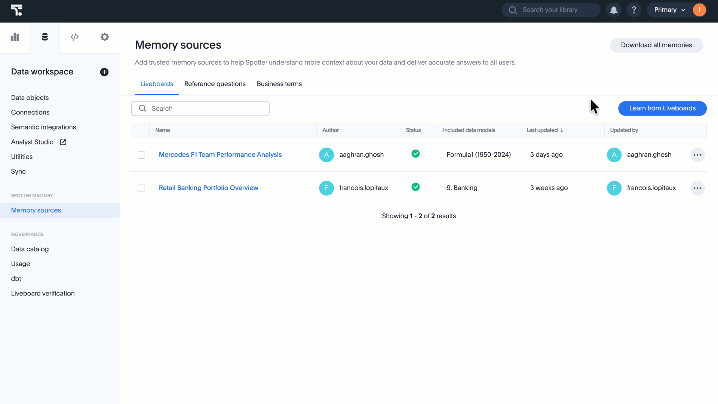Screen dimensions: 718x404
Task: Open more options for Mercedes F1 row
Action: click(697, 155)
